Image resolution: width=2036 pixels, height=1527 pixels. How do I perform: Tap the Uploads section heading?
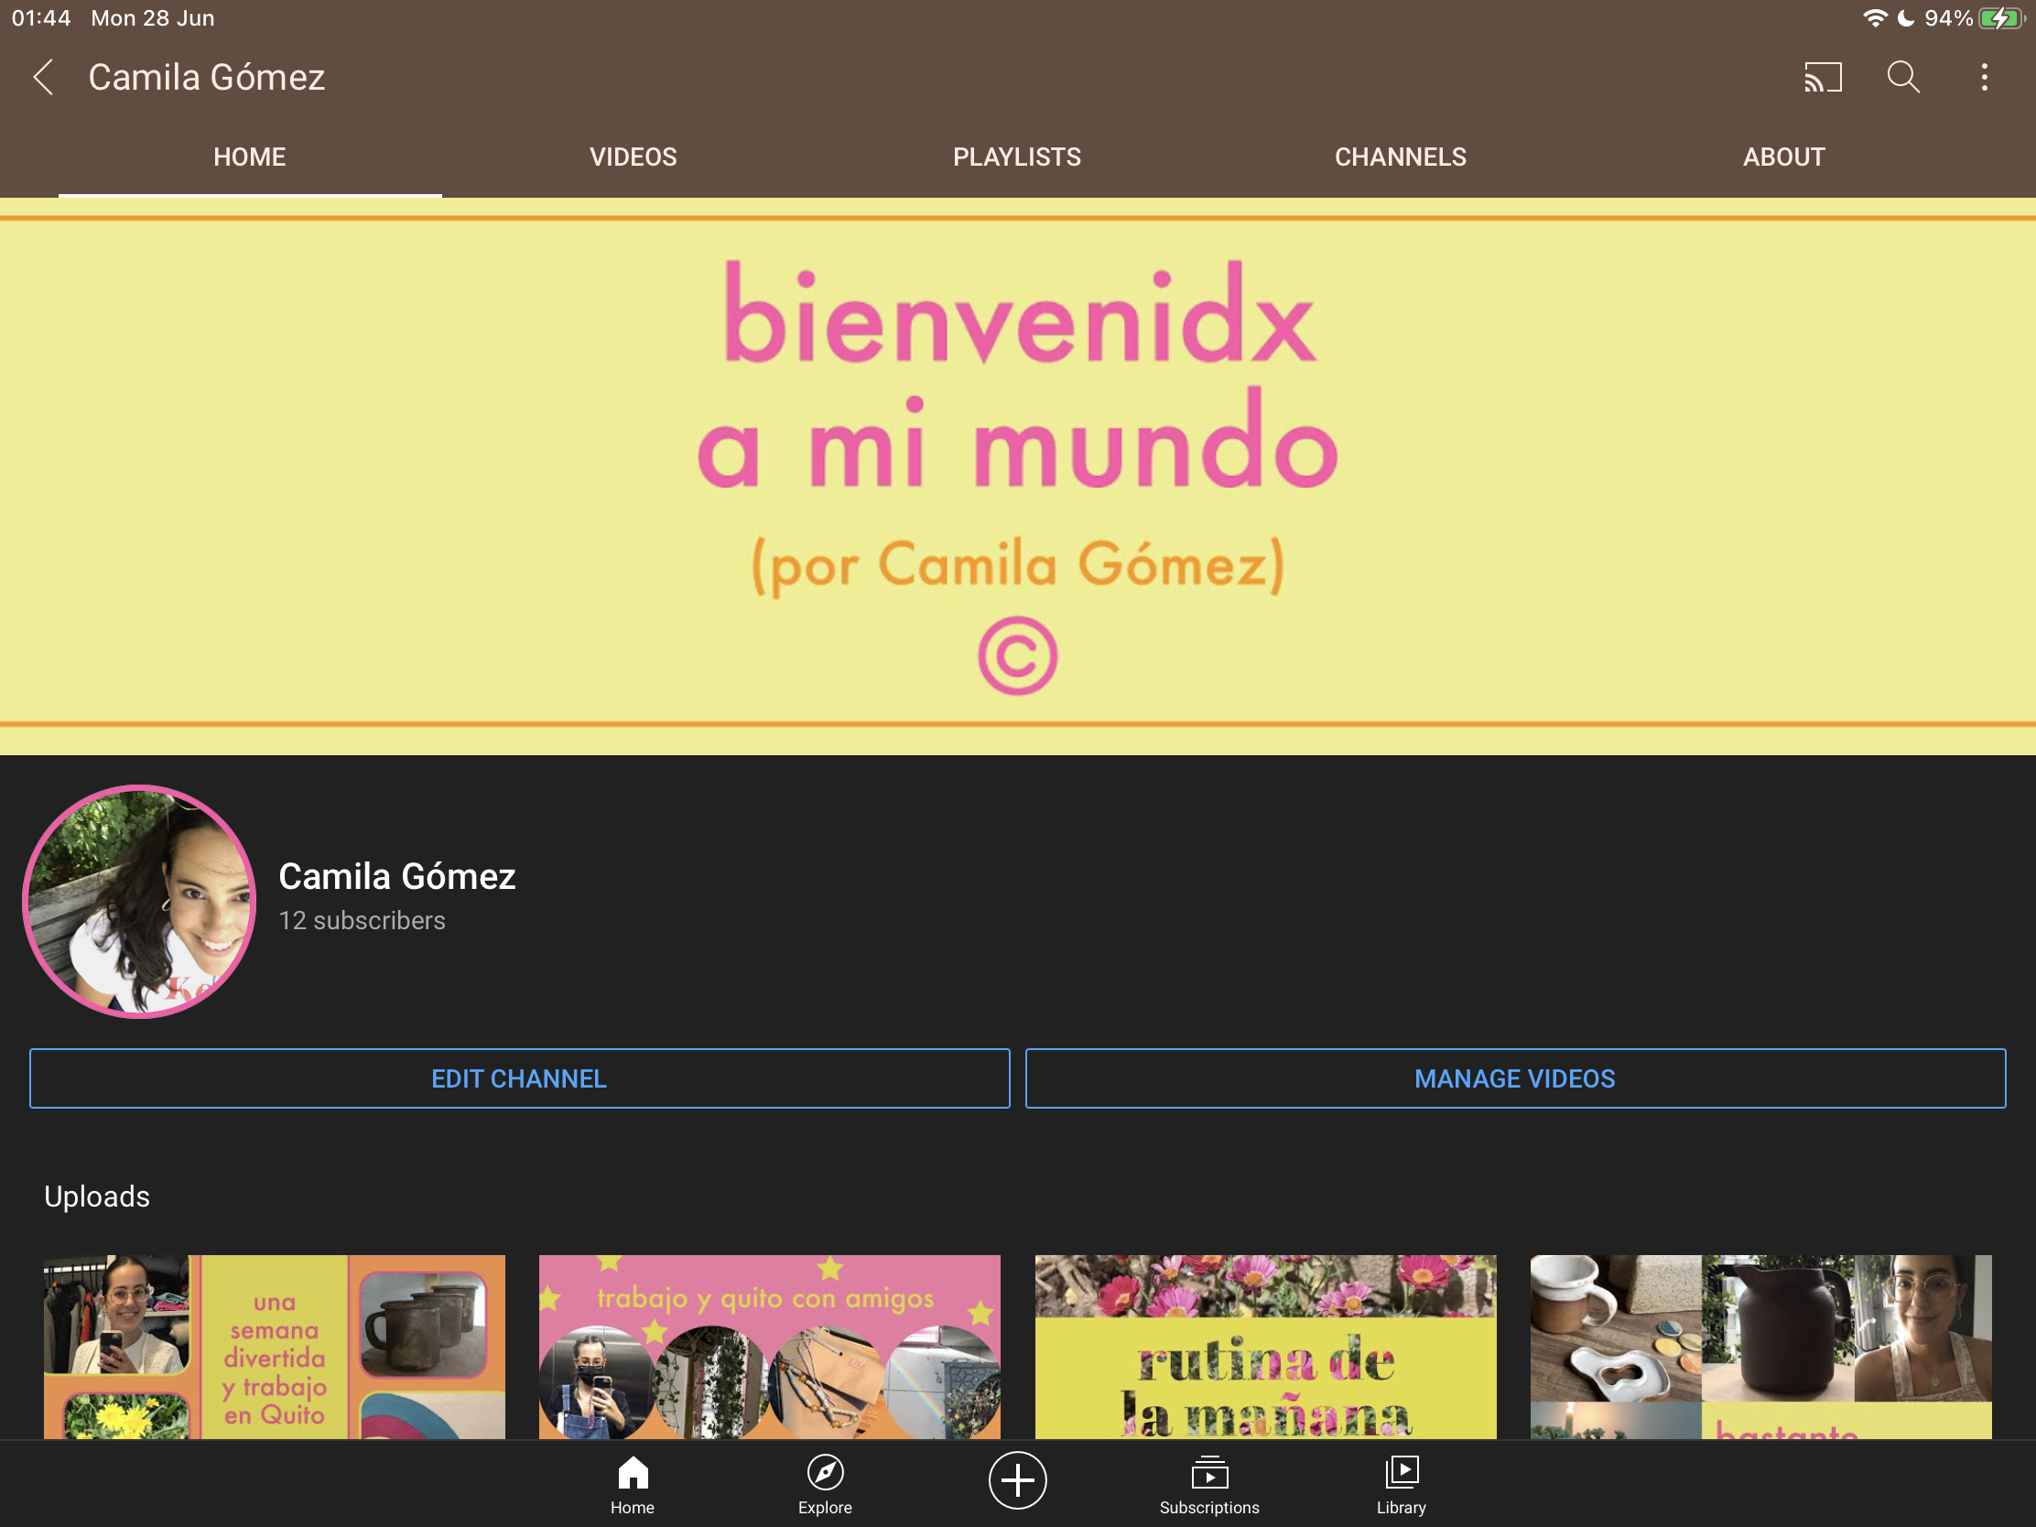[97, 1197]
